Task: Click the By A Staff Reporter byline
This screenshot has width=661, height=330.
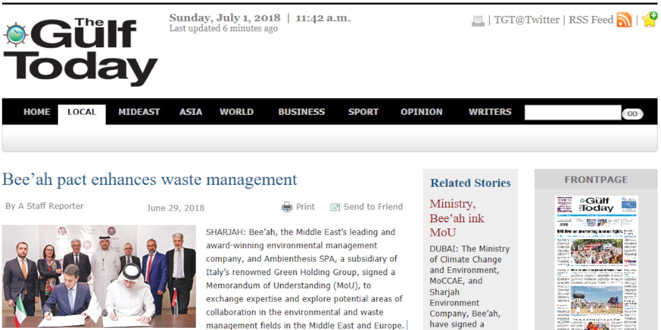Action: point(45,206)
